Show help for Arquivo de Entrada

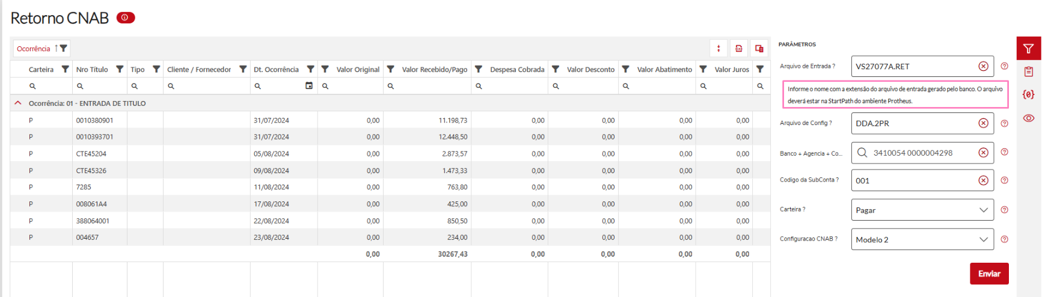click(1004, 66)
